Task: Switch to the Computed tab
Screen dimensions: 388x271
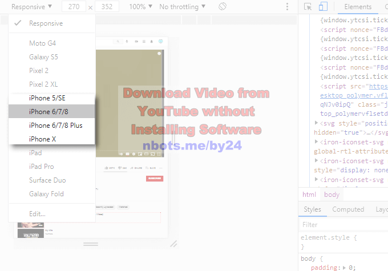Action: (348, 209)
